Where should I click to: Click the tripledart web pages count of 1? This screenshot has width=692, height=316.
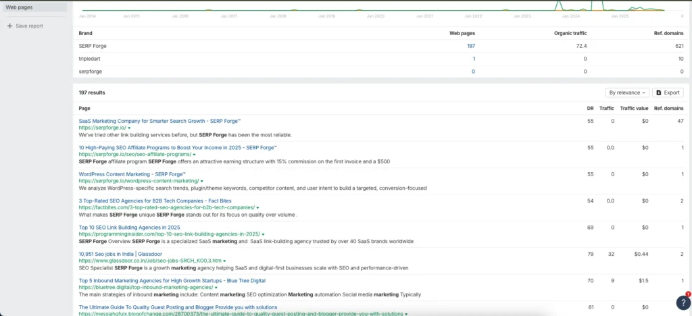click(x=473, y=59)
